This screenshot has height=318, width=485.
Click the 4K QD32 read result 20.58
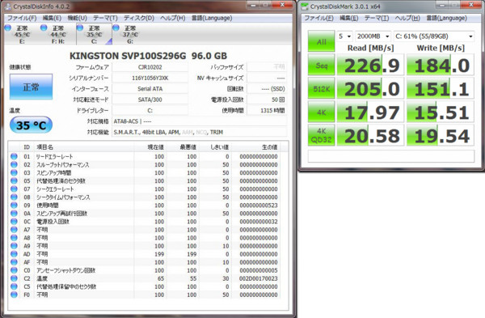(370, 135)
